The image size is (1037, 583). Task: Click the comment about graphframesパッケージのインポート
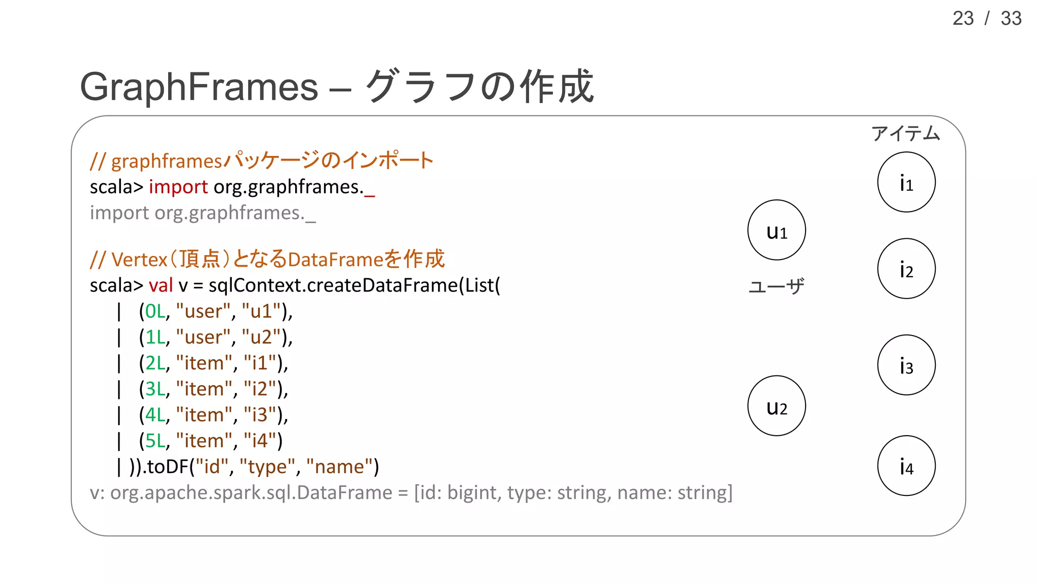(x=262, y=160)
